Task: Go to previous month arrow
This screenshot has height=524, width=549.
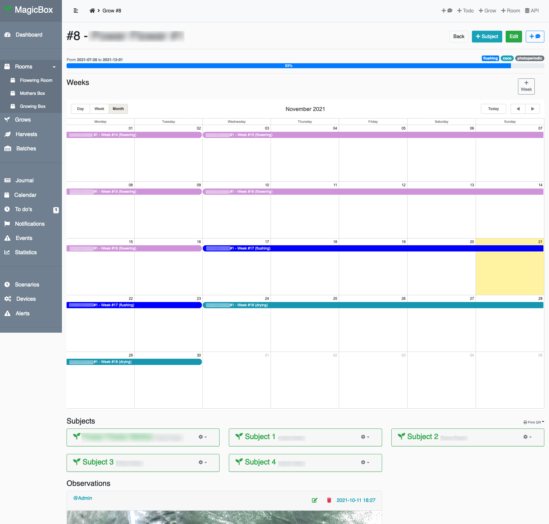Action: [518, 109]
